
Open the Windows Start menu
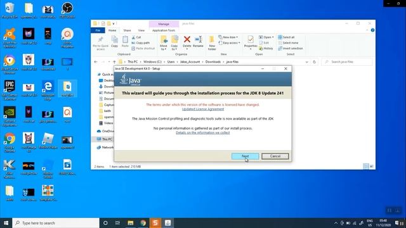click(6, 223)
